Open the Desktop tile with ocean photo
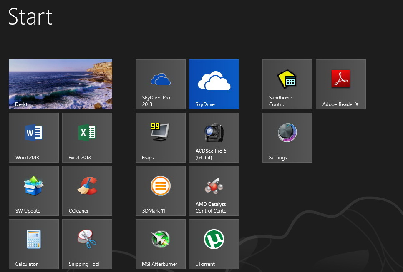This screenshot has width=403, height=272. click(x=60, y=84)
